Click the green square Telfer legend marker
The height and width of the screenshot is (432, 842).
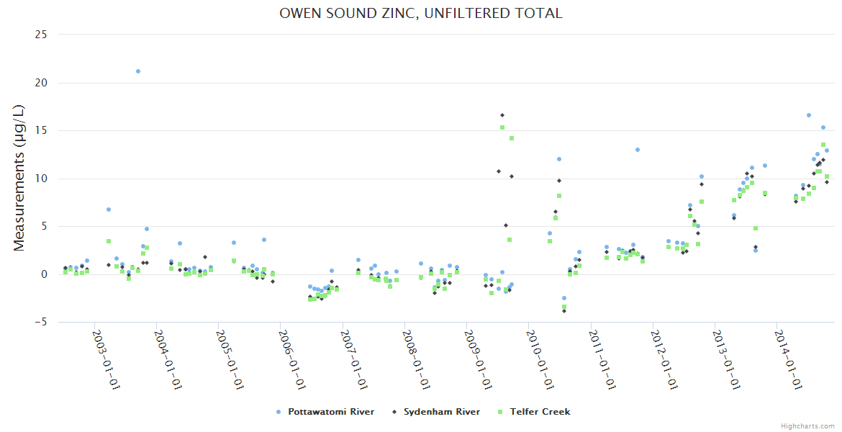[x=500, y=412]
